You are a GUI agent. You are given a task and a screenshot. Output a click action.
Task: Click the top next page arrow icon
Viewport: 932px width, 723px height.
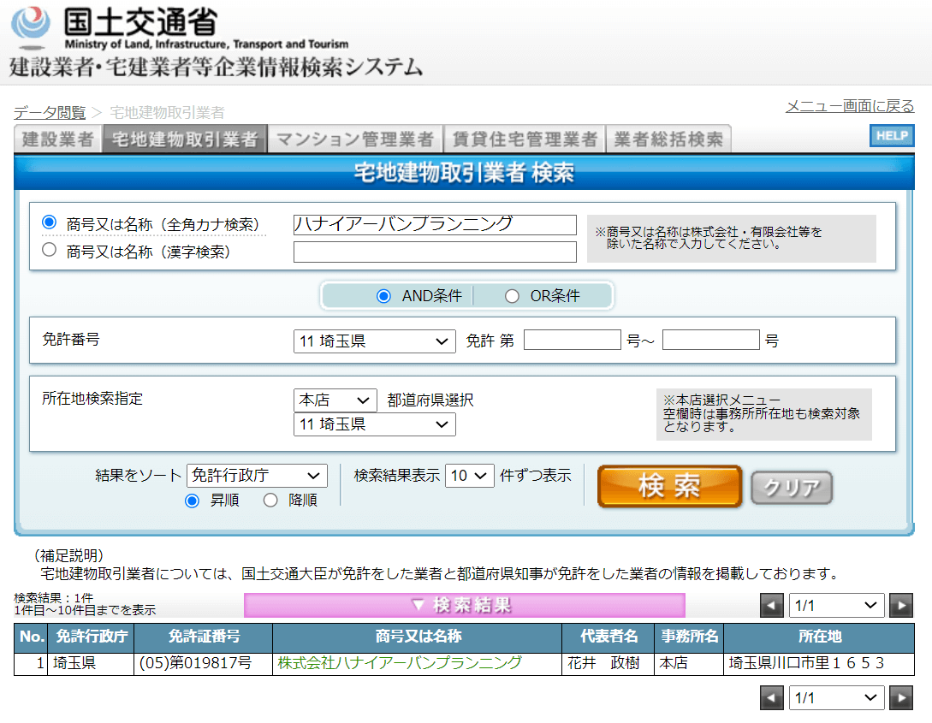(900, 606)
